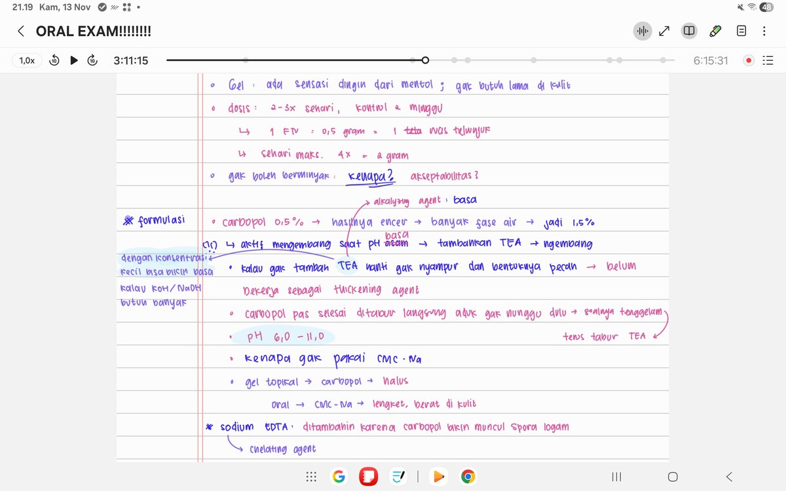Change playback speed 1,0x
This screenshot has height=491, width=786.
(x=27, y=60)
